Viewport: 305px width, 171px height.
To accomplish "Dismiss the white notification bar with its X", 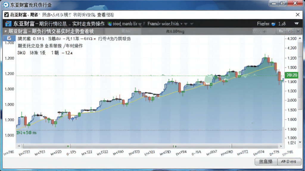I will [x=298, y=15].
